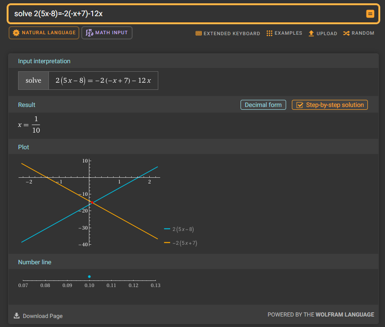Click the Number line section header

point(35,262)
